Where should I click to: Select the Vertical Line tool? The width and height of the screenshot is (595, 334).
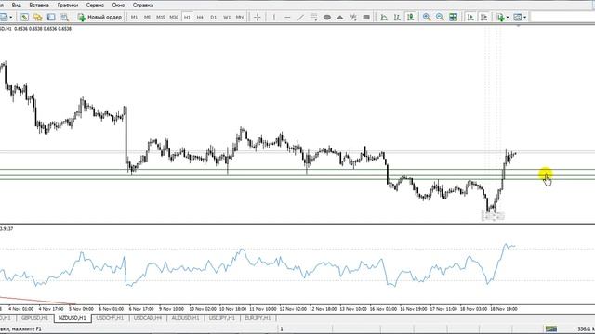click(274, 17)
